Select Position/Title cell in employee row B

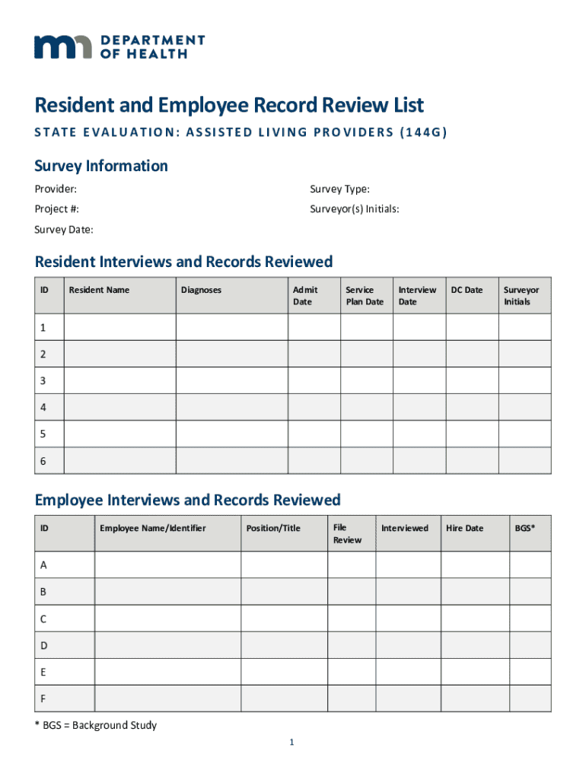(x=284, y=591)
